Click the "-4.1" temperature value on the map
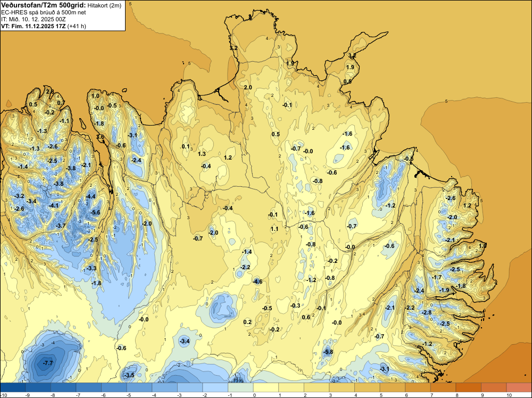Screen dimensions: 532x398 point(54,205)
